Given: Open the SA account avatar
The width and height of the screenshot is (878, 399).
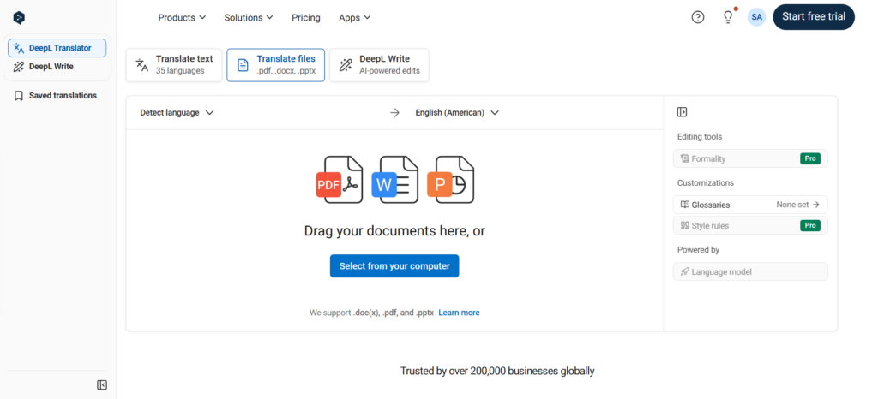Looking at the screenshot, I should click(x=756, y=17).
